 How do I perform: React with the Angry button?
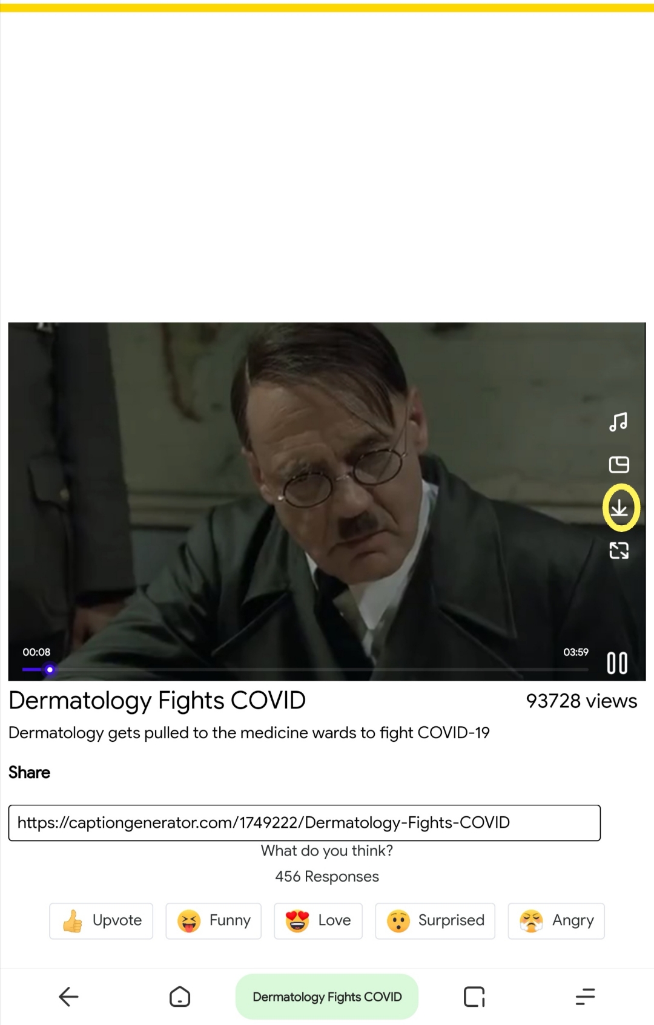coord(557,921)
